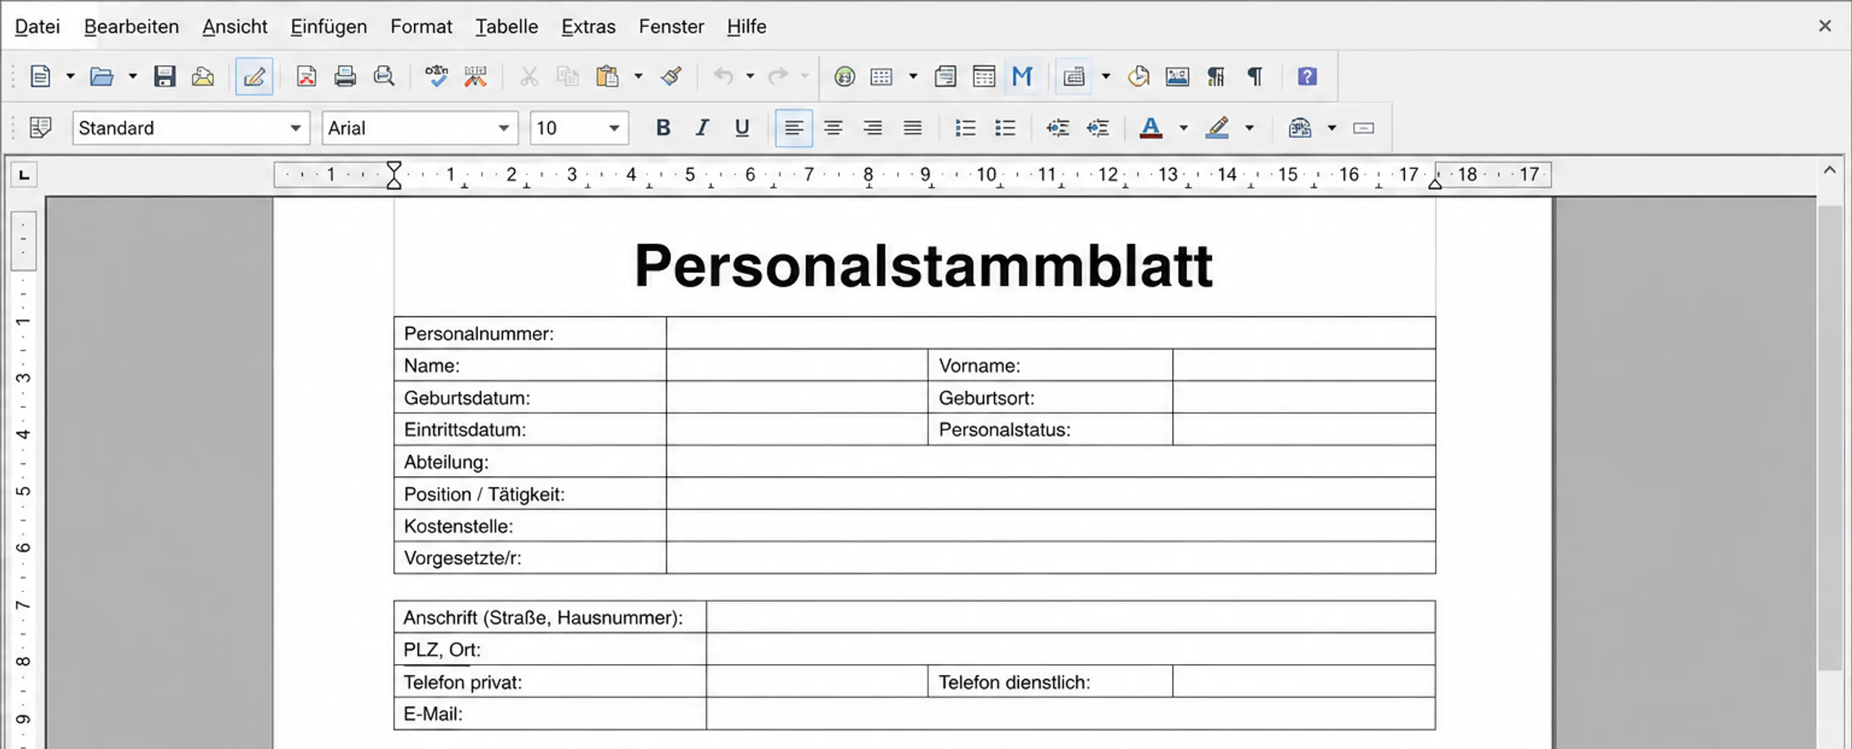Open the Extras menu
Image resolution: width=1852 pixels, height=749 pixels.
coord(588,27)
